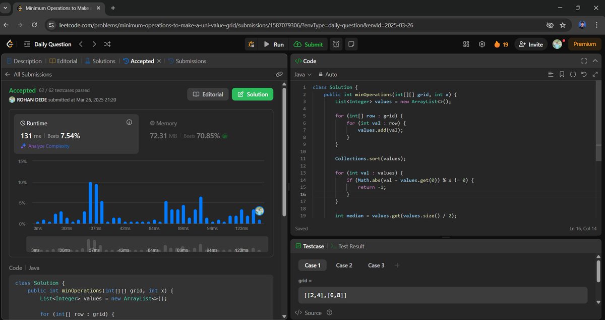Click the gray Editorial button
This screenshot has height=320, width=605.
pos(208,94)
